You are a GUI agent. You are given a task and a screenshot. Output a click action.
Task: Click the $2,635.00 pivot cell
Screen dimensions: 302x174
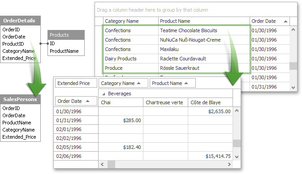coord(210,111)
